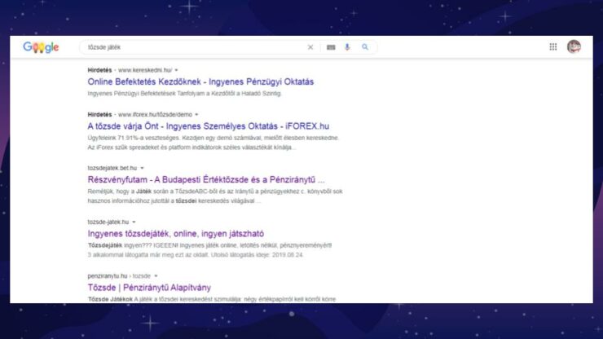Click 'Reméljük, hogy a Játék során' snippet
603x339 pixels.
coord(214,192)
